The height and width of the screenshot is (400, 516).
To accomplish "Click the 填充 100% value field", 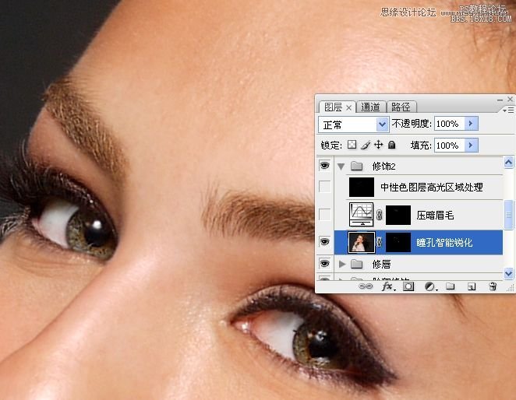I will (x=449, y=146).
